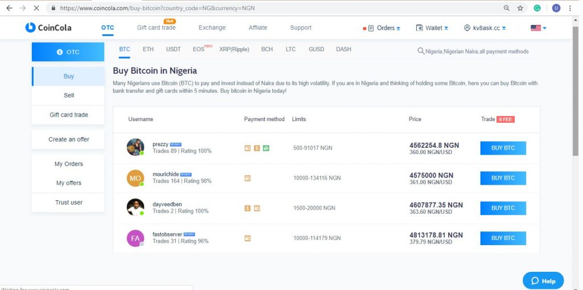
Task: Click prezzy's profile avatar
Action: click(x=136, y=147)
